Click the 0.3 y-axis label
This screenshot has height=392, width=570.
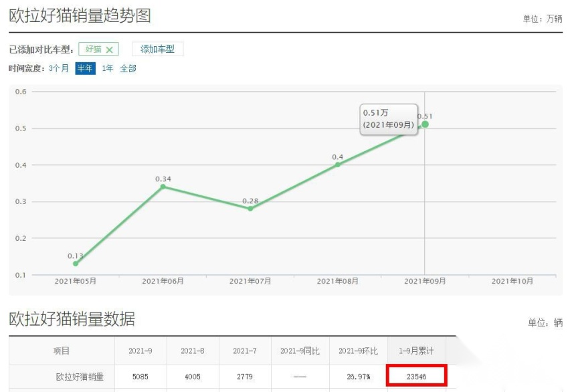pos(21,201)
